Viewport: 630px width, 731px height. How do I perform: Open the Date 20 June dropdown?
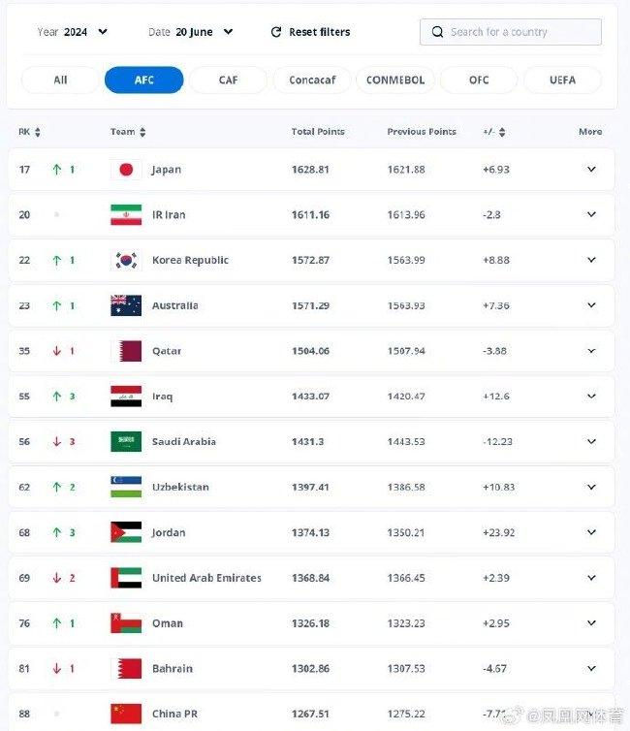(x=191, y=32)
